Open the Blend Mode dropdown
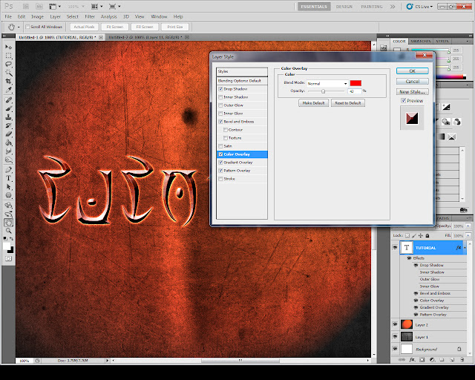The height and width of the screenshot is (380, 475). 327,83
